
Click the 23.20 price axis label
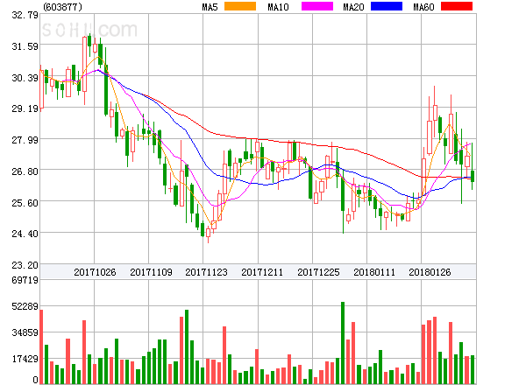pos(25,265)
